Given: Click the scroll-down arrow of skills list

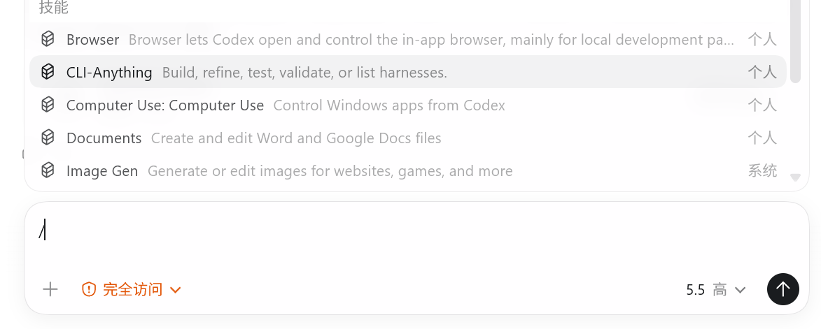Looking at the screenshot, I should coord(795,177).
